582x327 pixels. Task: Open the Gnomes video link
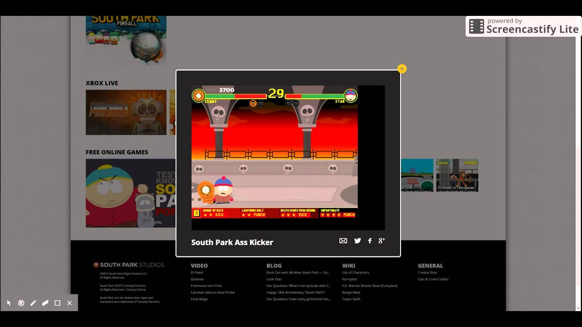[197, 279]
